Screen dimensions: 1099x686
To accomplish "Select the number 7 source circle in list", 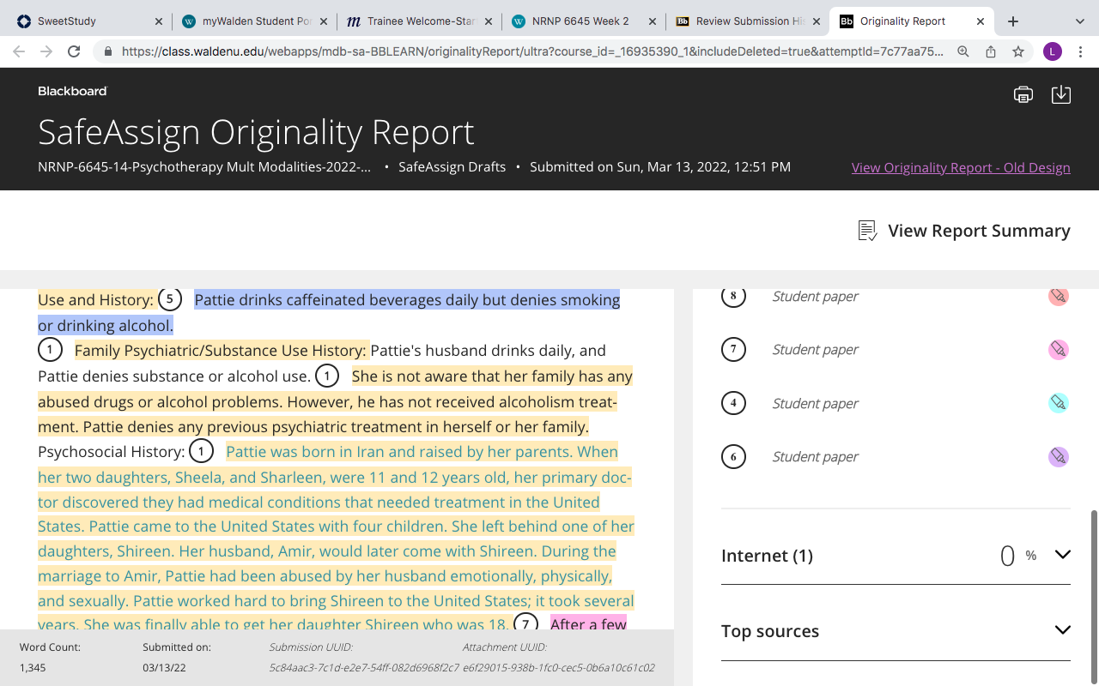I will pyautogui.click(x=733, y=349).
